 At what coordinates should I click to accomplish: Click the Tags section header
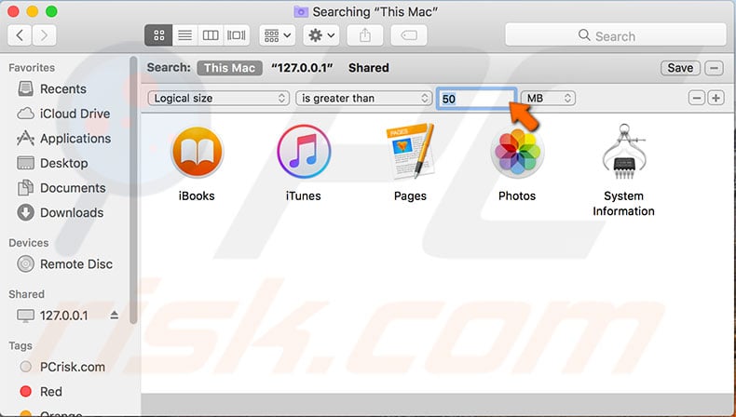tap(20, 345)
